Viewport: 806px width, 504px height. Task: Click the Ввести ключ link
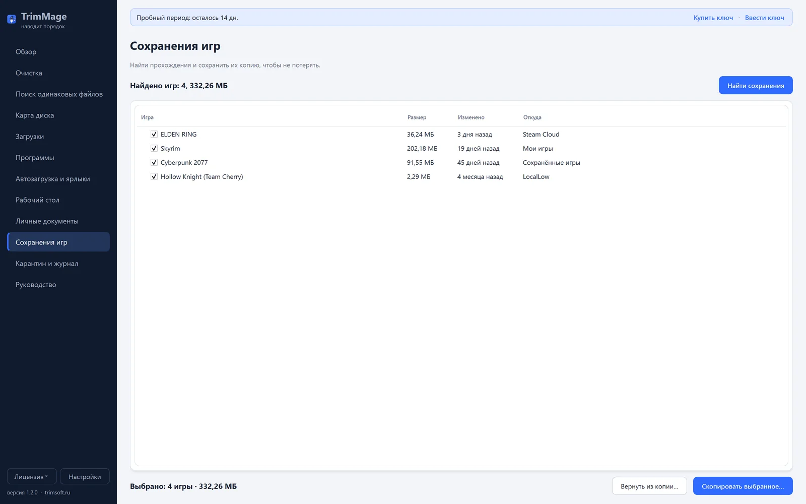[x=765, y=18]
